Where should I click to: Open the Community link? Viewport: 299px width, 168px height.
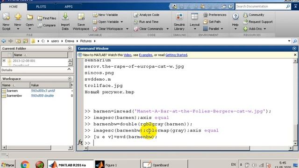(x=254, y=15)
